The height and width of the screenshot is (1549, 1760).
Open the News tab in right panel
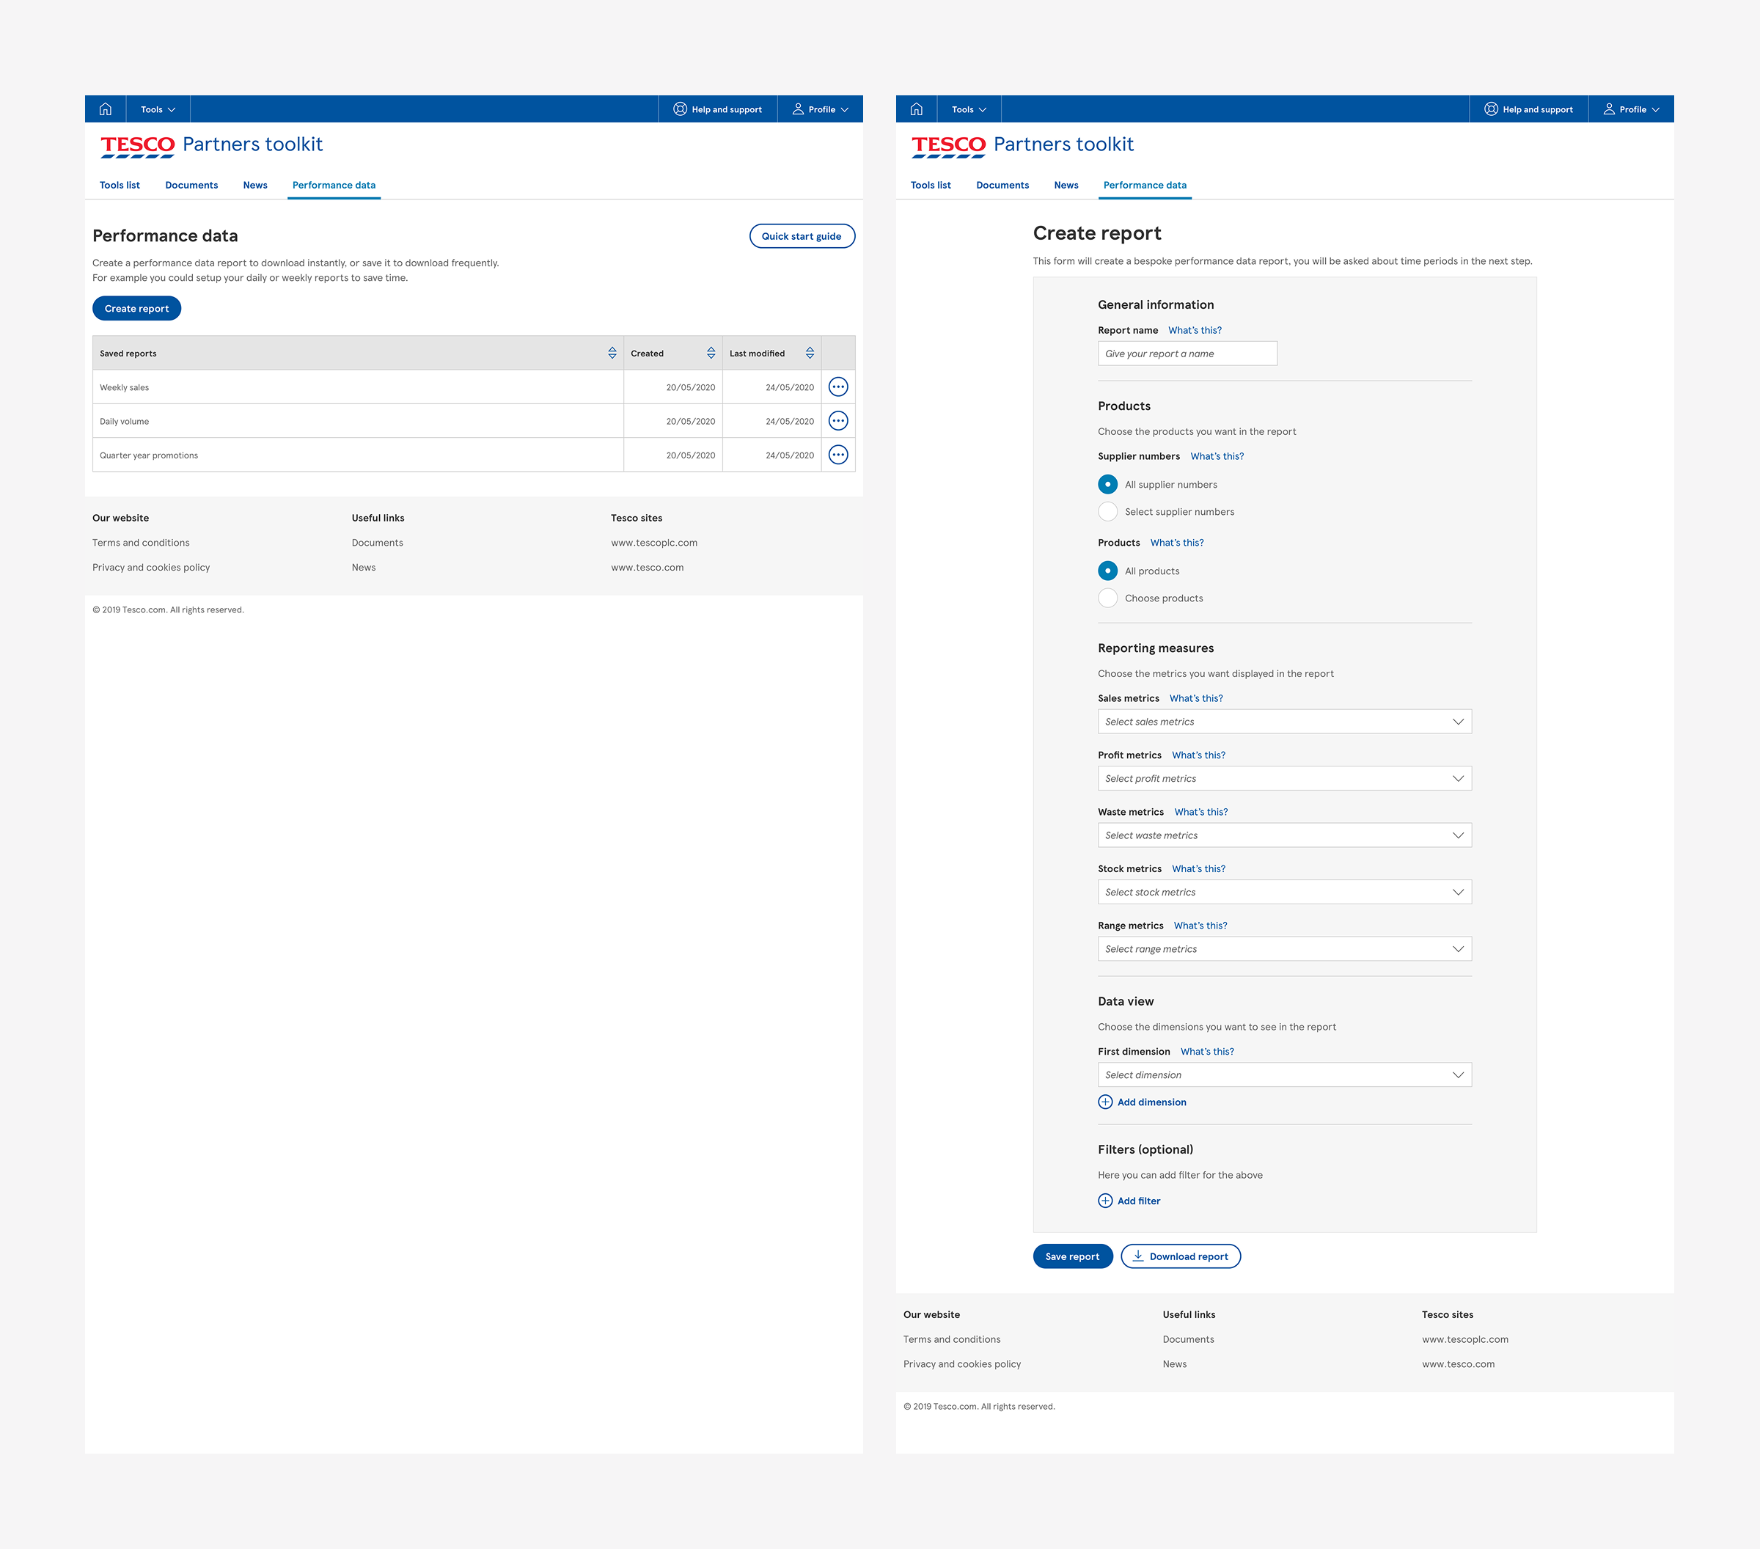(1066, 185)
